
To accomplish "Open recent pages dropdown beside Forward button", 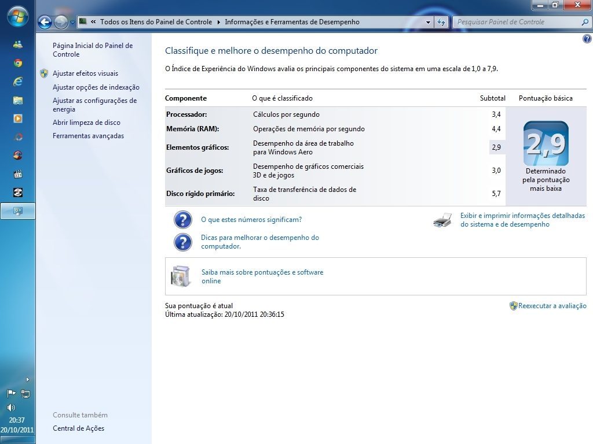I will click(72, 23).
